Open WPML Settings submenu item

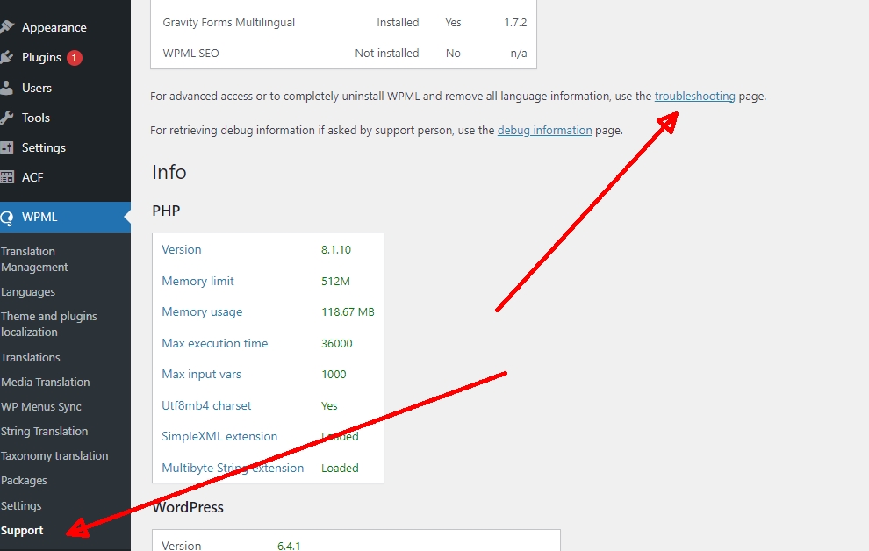(21, 505)
